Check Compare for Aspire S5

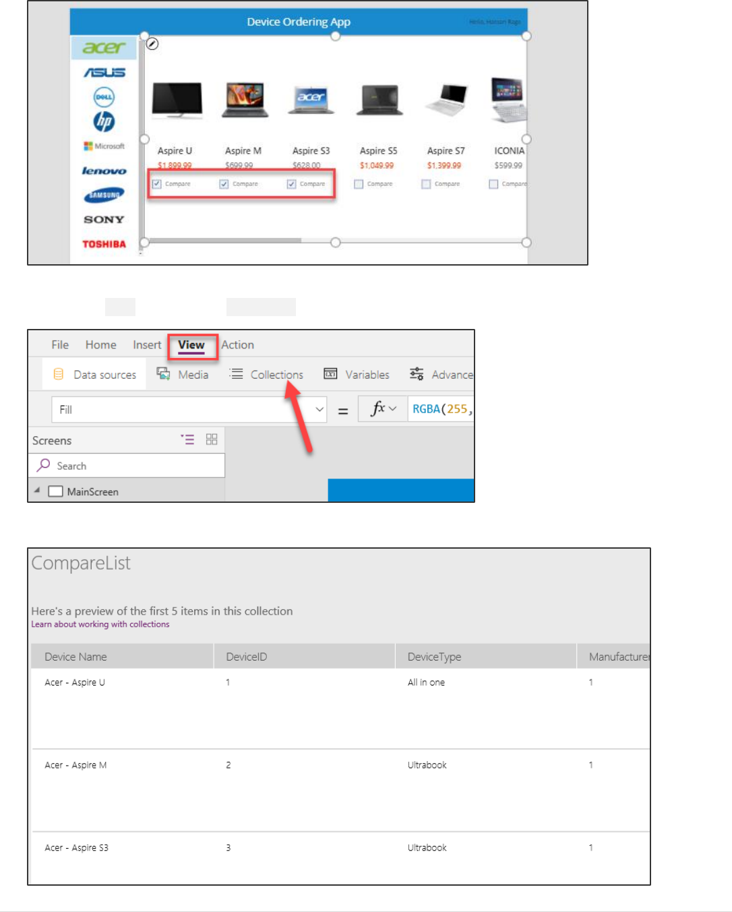(x=359, y=184)
